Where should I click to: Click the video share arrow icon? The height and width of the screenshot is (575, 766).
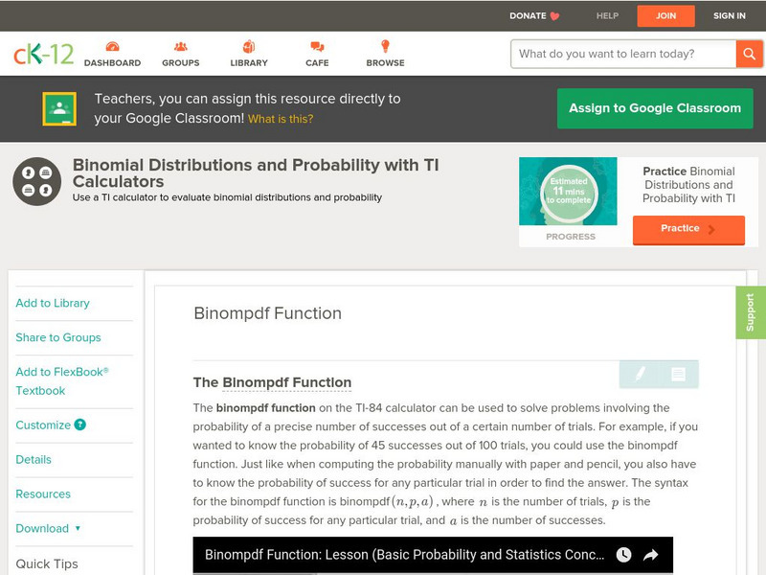click(x=651, y=555)
